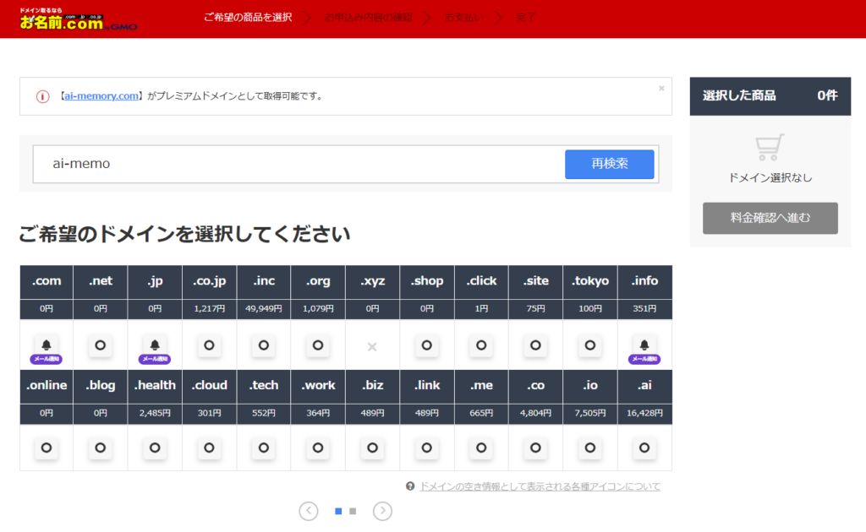
Task: Select the .net domain checkbox
Action: [100, 345]
